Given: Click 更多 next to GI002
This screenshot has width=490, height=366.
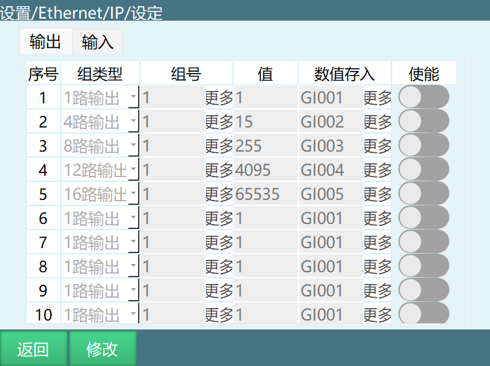Looking at the screenshot, I should coord(377,122).
